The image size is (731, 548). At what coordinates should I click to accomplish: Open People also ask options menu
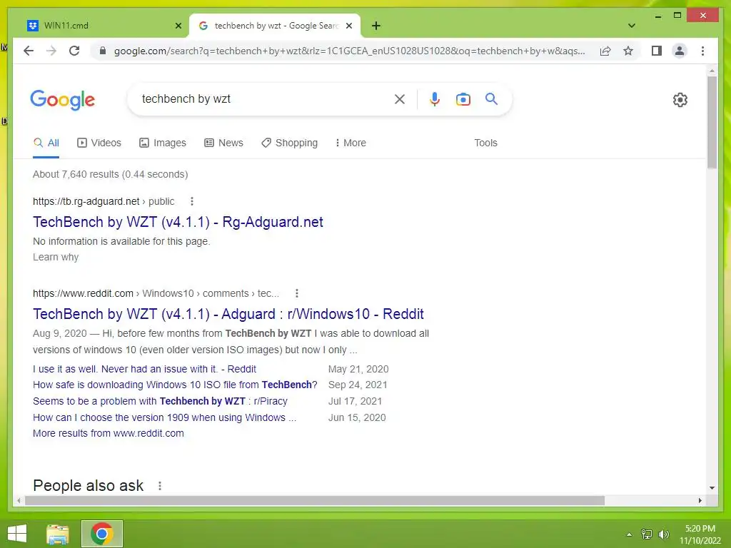160,485
